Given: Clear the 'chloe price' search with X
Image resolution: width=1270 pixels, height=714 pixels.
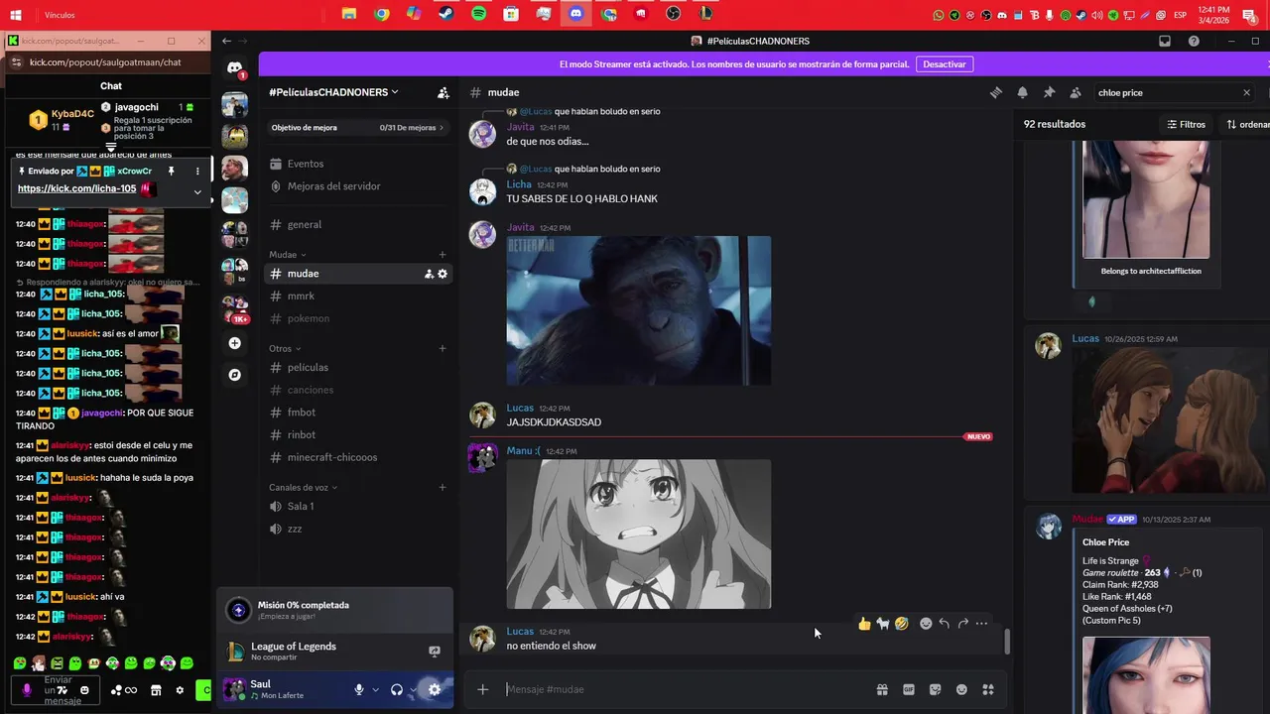Looking at the screenshot, I should [1246, 92].
